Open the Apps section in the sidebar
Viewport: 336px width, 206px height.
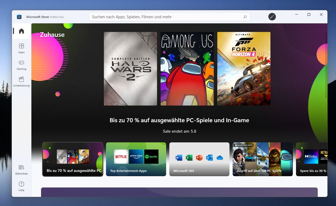(x=21, y=48)
